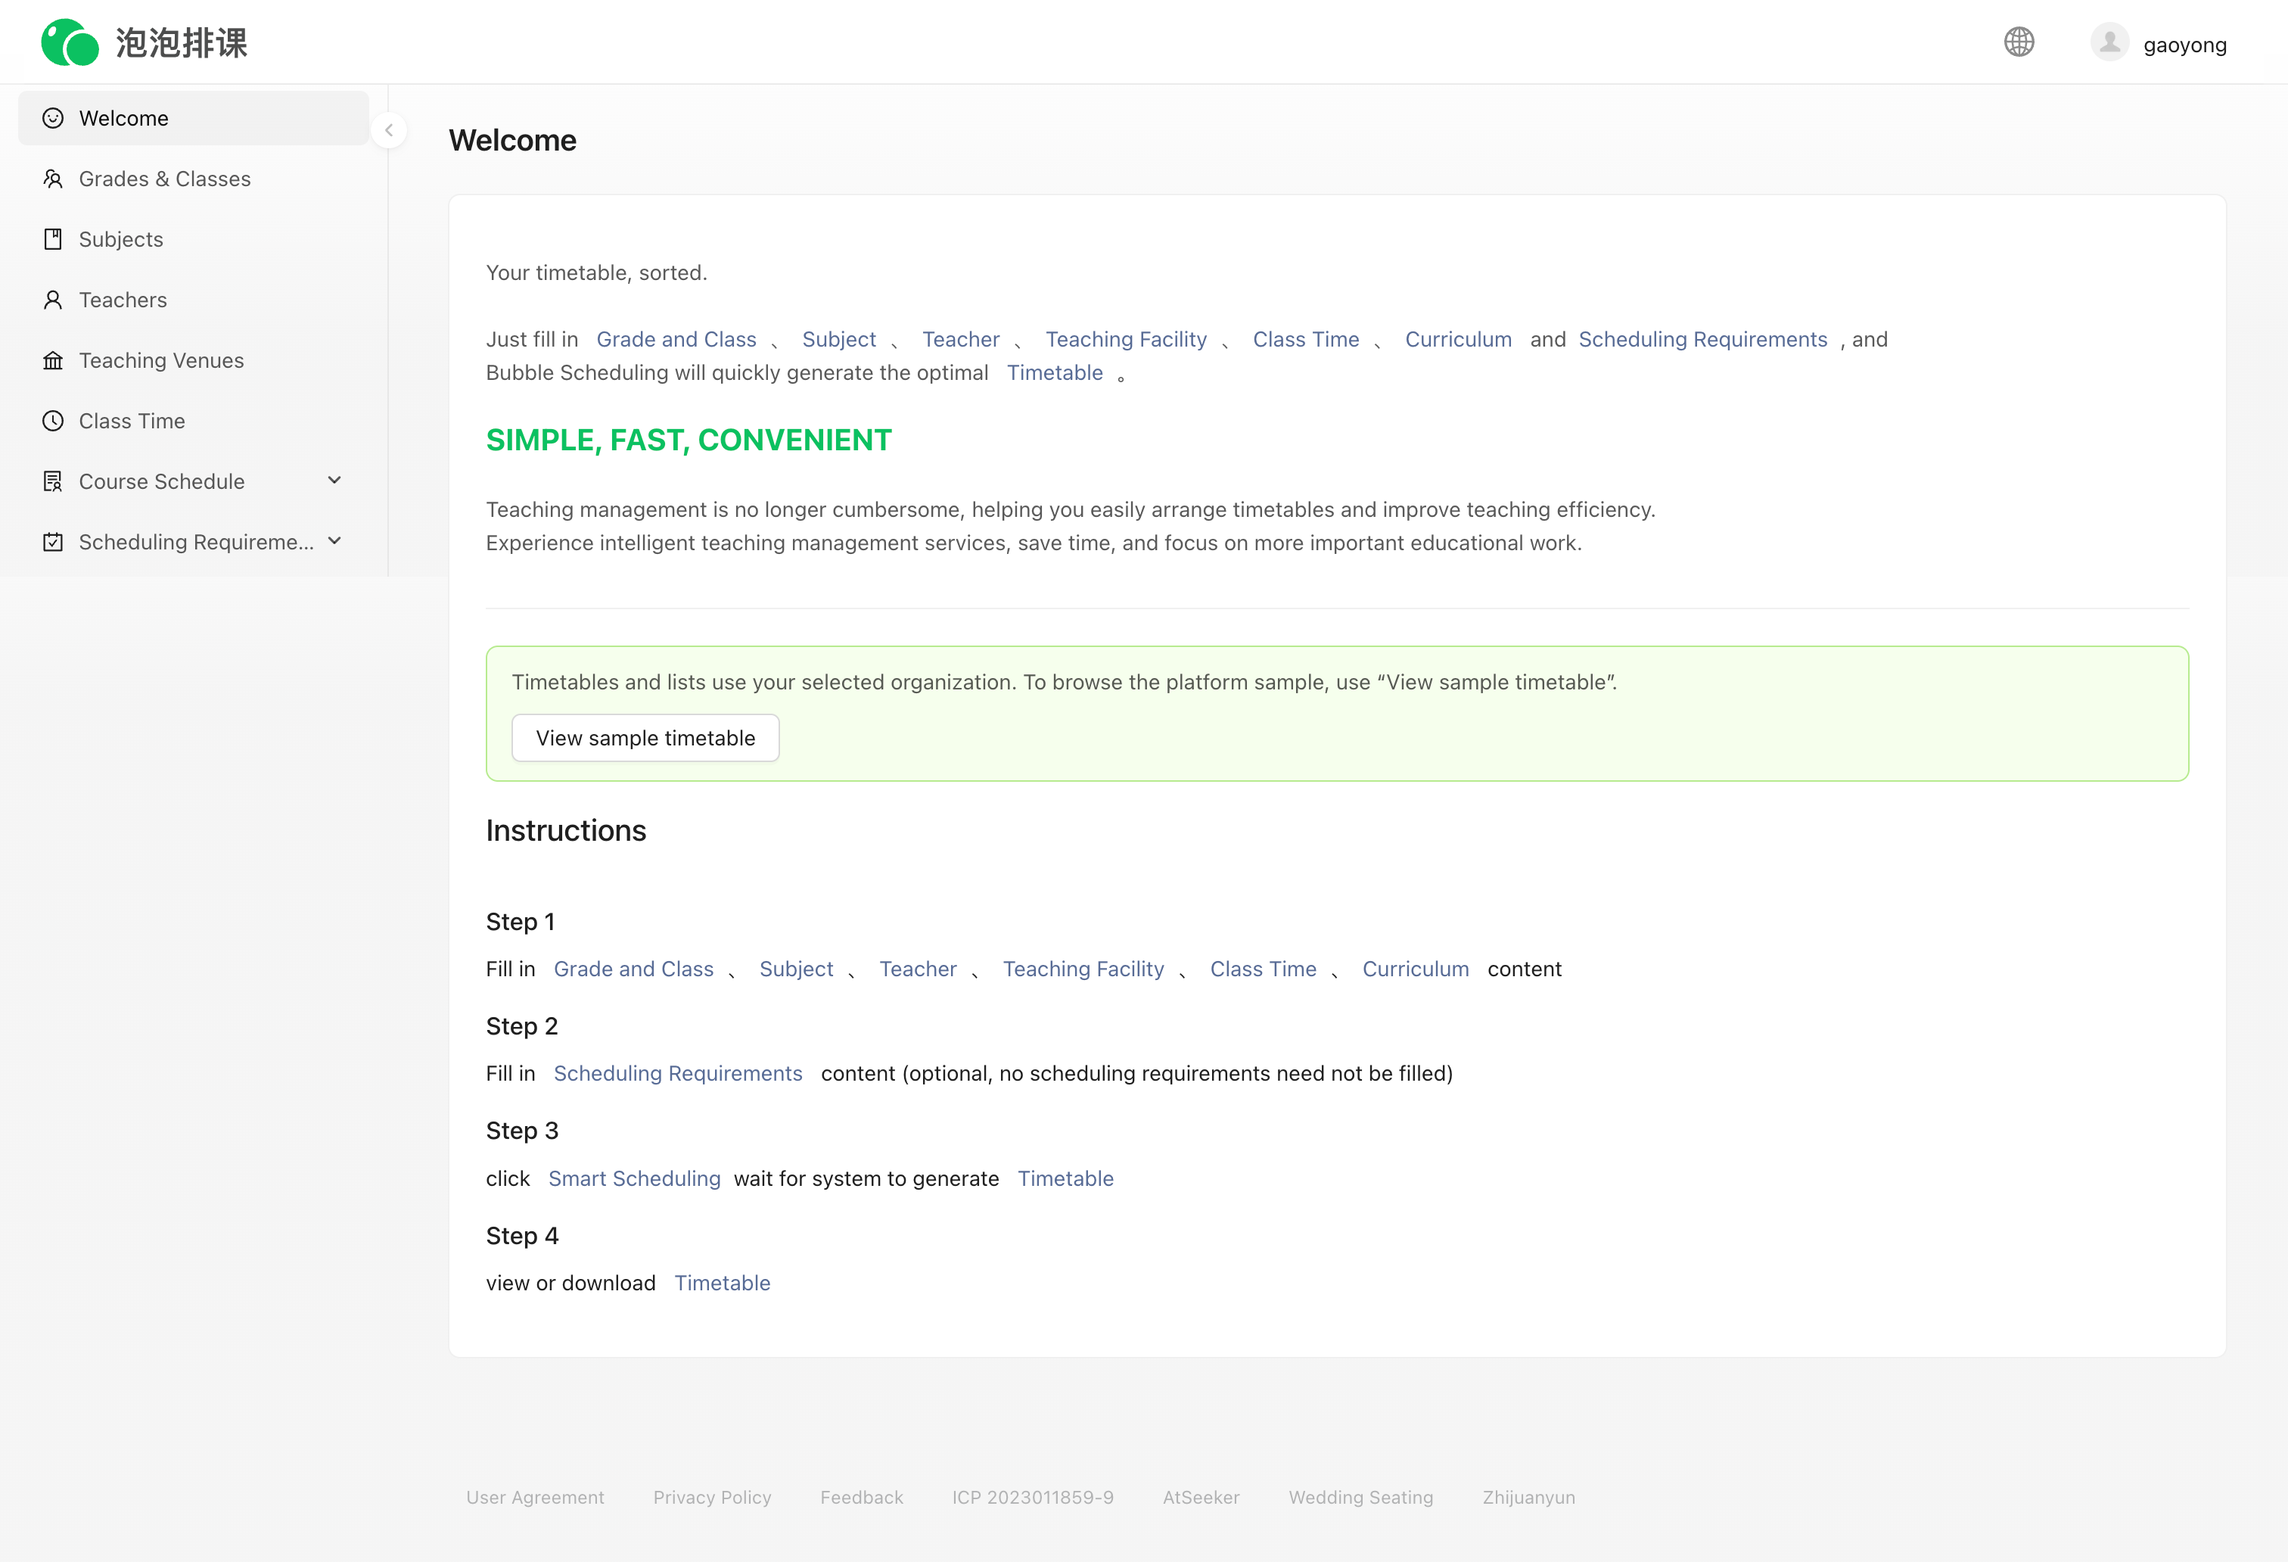
Task: Click the Timetable link in Step 4
Action: 722,1282
